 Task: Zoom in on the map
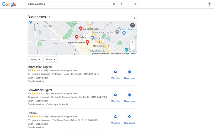click(132, 42)
